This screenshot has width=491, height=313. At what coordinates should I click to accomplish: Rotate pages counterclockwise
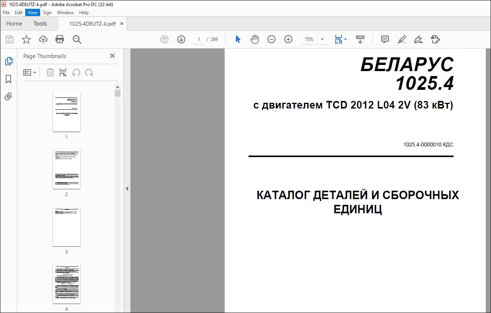(76, 73)
